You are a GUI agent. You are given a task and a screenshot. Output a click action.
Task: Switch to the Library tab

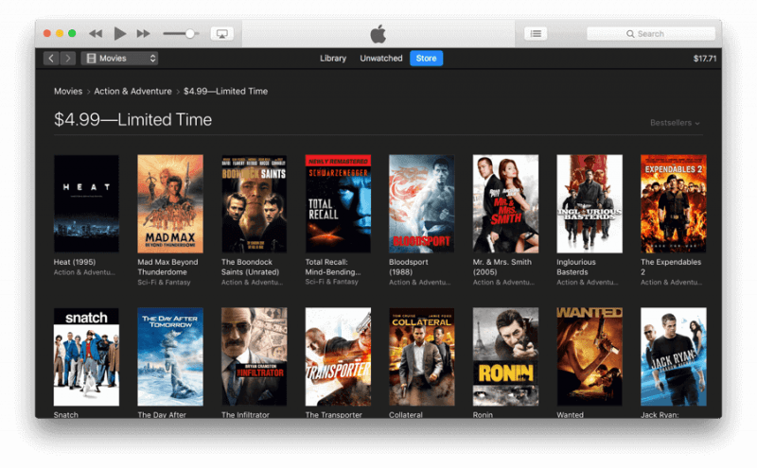(x=333, y=59)
